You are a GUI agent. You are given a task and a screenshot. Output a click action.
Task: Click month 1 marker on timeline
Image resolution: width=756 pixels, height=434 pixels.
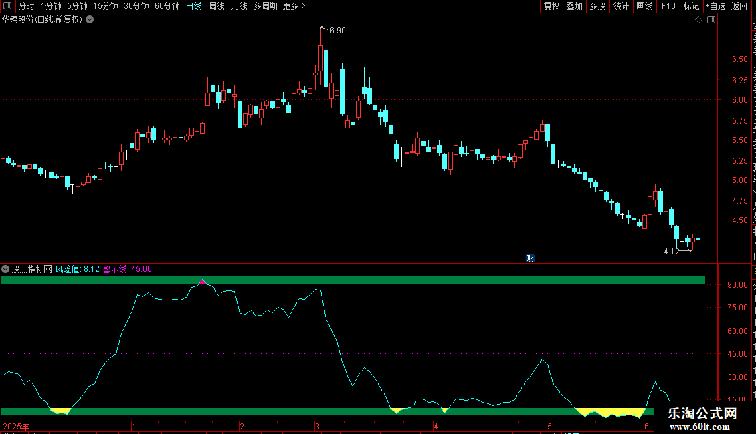pyautogui.click(x=134, y=426)
